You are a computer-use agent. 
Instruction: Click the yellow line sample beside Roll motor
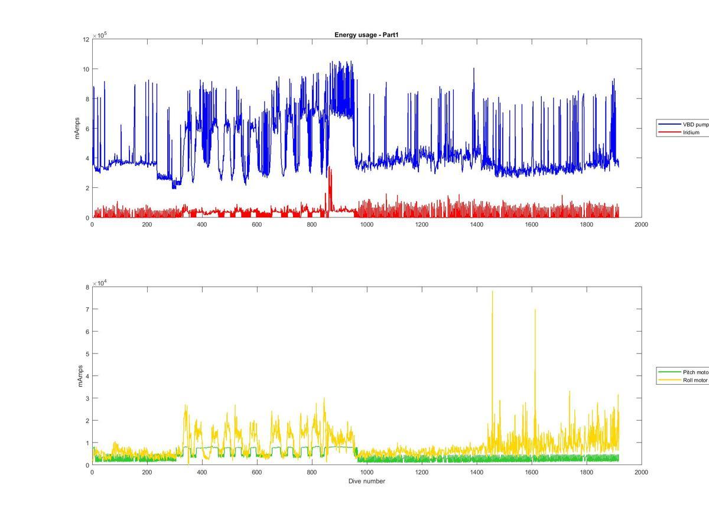[x=669, y=380]
